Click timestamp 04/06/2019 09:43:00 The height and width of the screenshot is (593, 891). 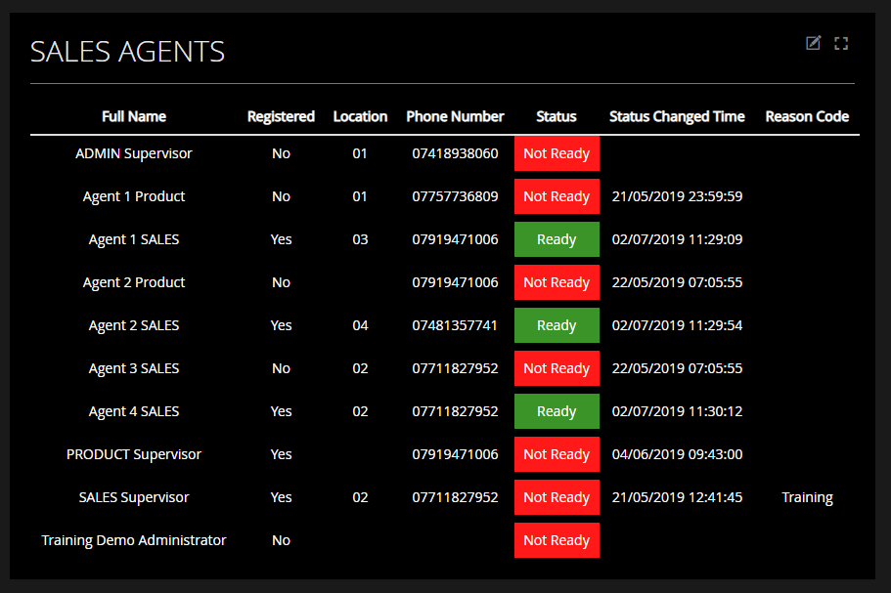(x=677, y=454)
